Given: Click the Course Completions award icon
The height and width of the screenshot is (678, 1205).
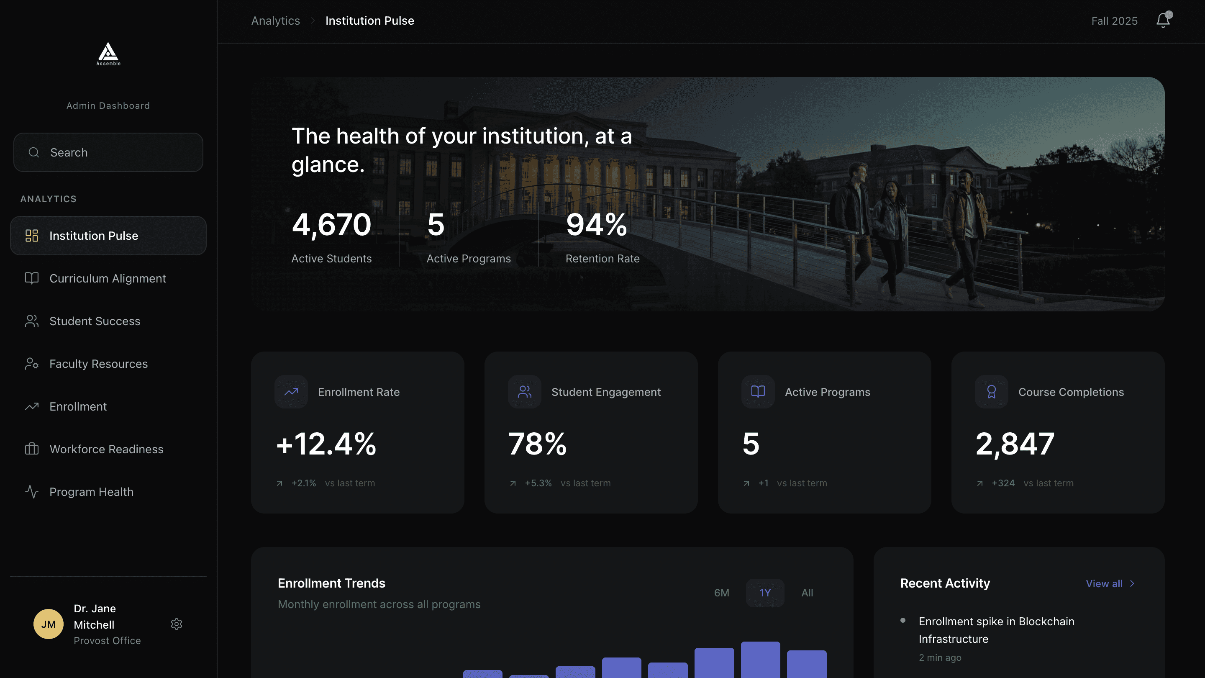Looking at the screenshot, I should pyautogui.click(x=991, y=392).
